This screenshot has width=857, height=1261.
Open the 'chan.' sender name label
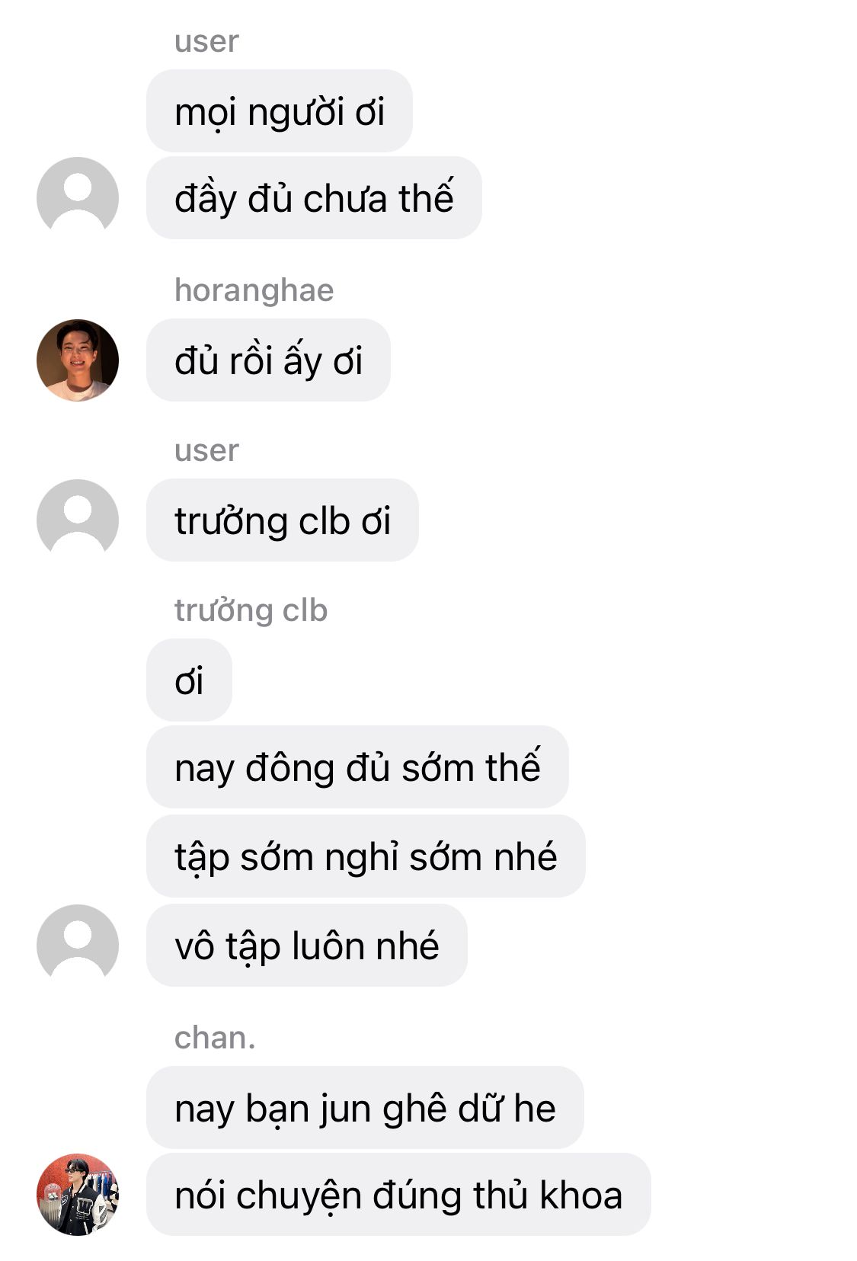(x=215, y=1038)
